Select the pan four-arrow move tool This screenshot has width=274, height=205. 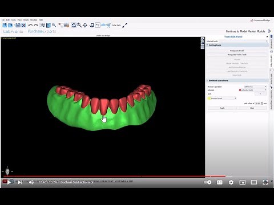click(x=85, y=25)
